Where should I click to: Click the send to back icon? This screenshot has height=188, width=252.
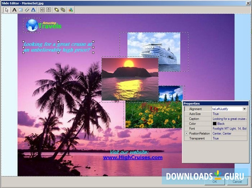tap(63, 10)
